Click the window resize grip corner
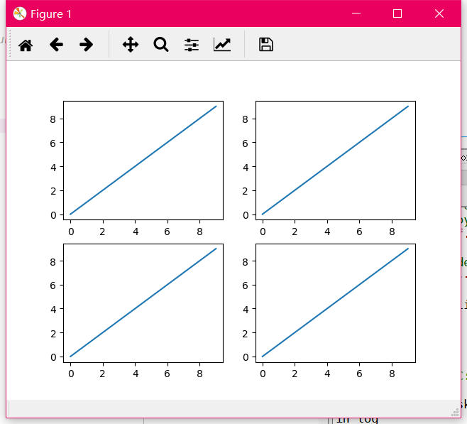Viewport: 467px width, 424px height. pos(455,413)
